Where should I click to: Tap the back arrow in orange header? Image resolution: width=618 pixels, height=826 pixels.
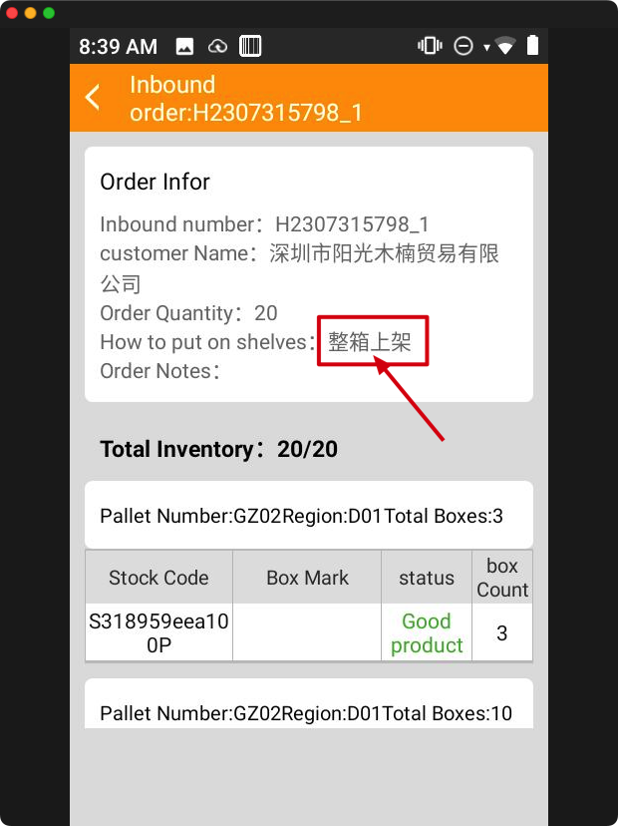(93, 98)
